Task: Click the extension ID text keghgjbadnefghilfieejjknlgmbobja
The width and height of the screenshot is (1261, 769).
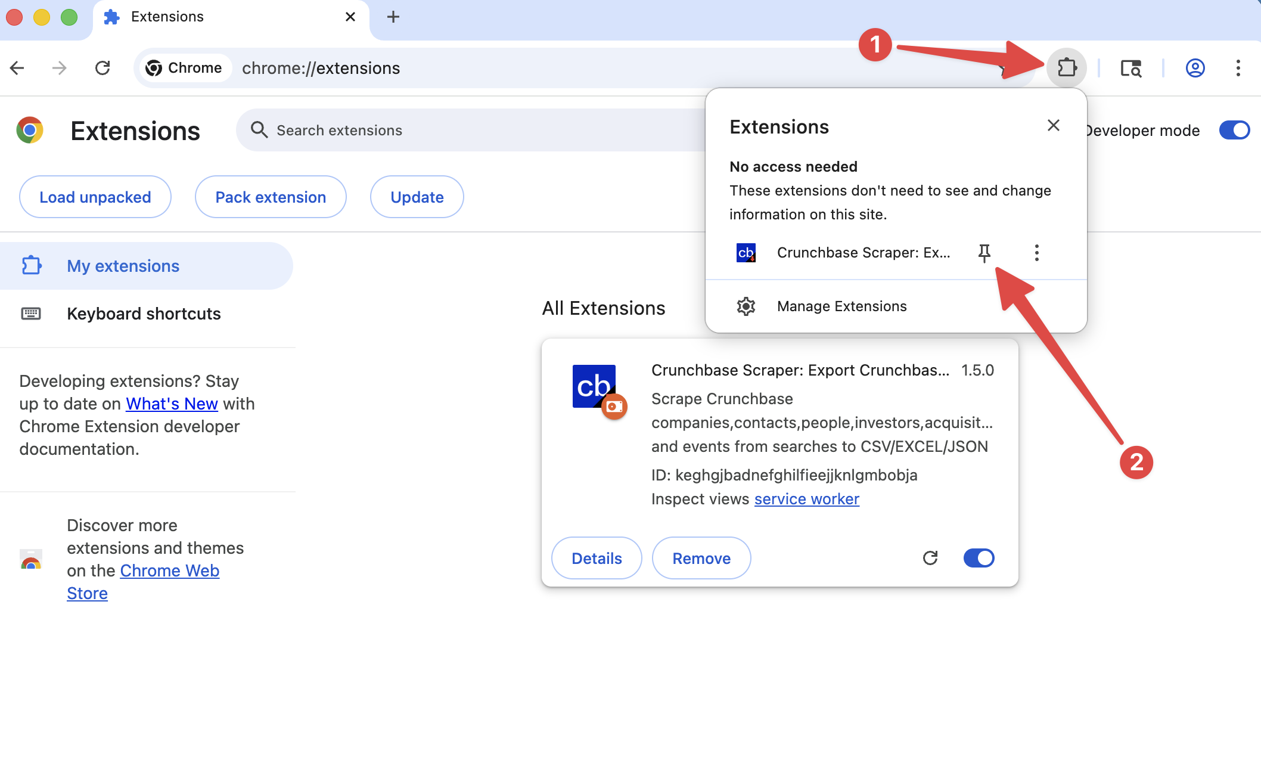Action: pyautogui.click(x=796, y=475)
